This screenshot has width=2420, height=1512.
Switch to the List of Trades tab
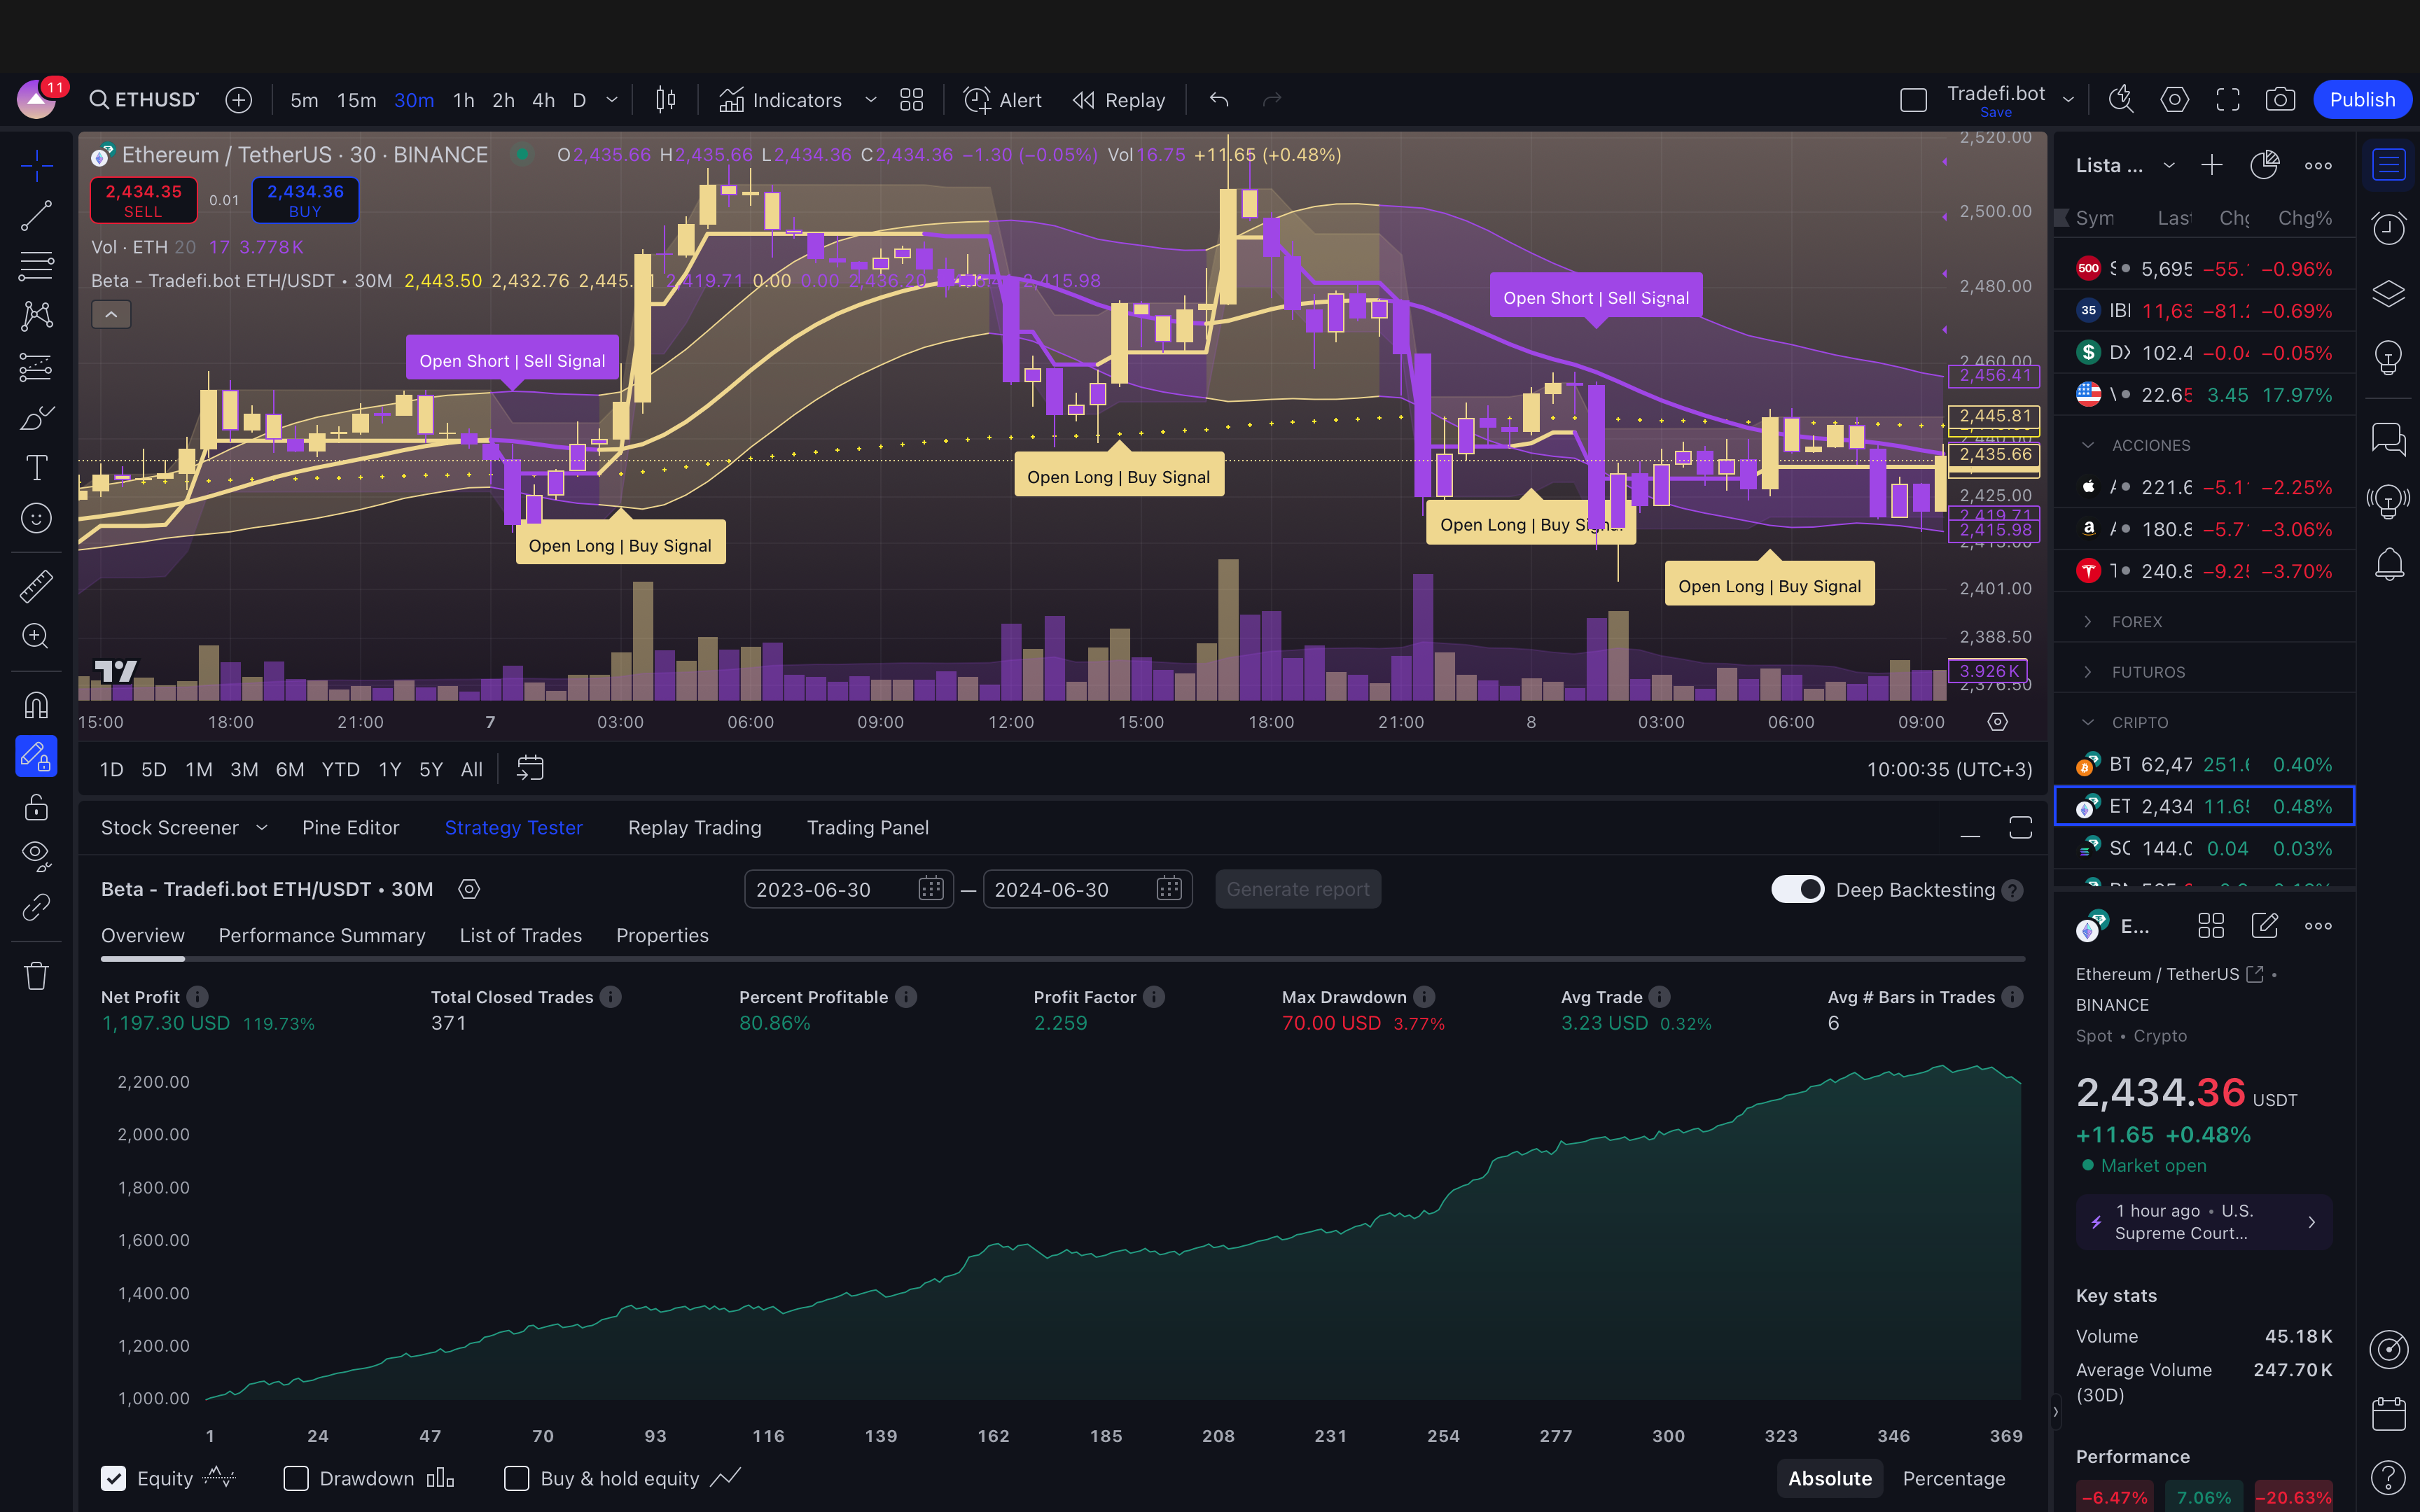tap(520, 935)
